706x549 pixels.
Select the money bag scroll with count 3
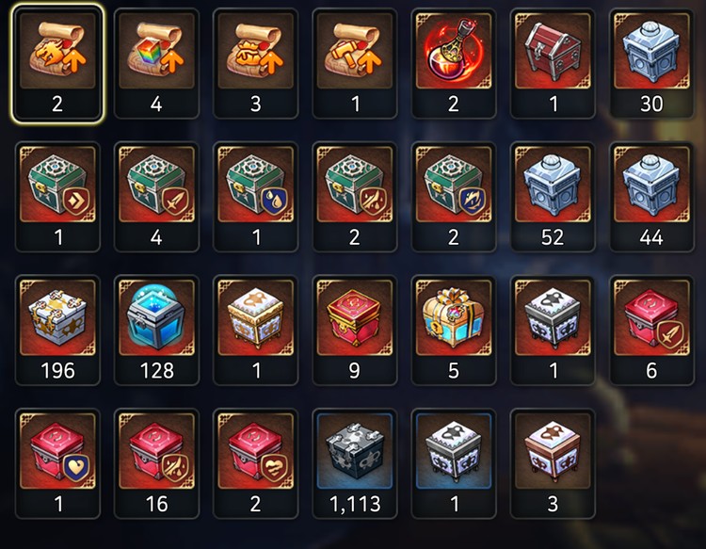coord(256,63)
